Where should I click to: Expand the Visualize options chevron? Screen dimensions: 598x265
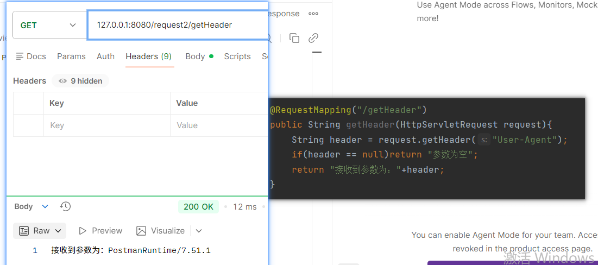(x=199, y=231)
